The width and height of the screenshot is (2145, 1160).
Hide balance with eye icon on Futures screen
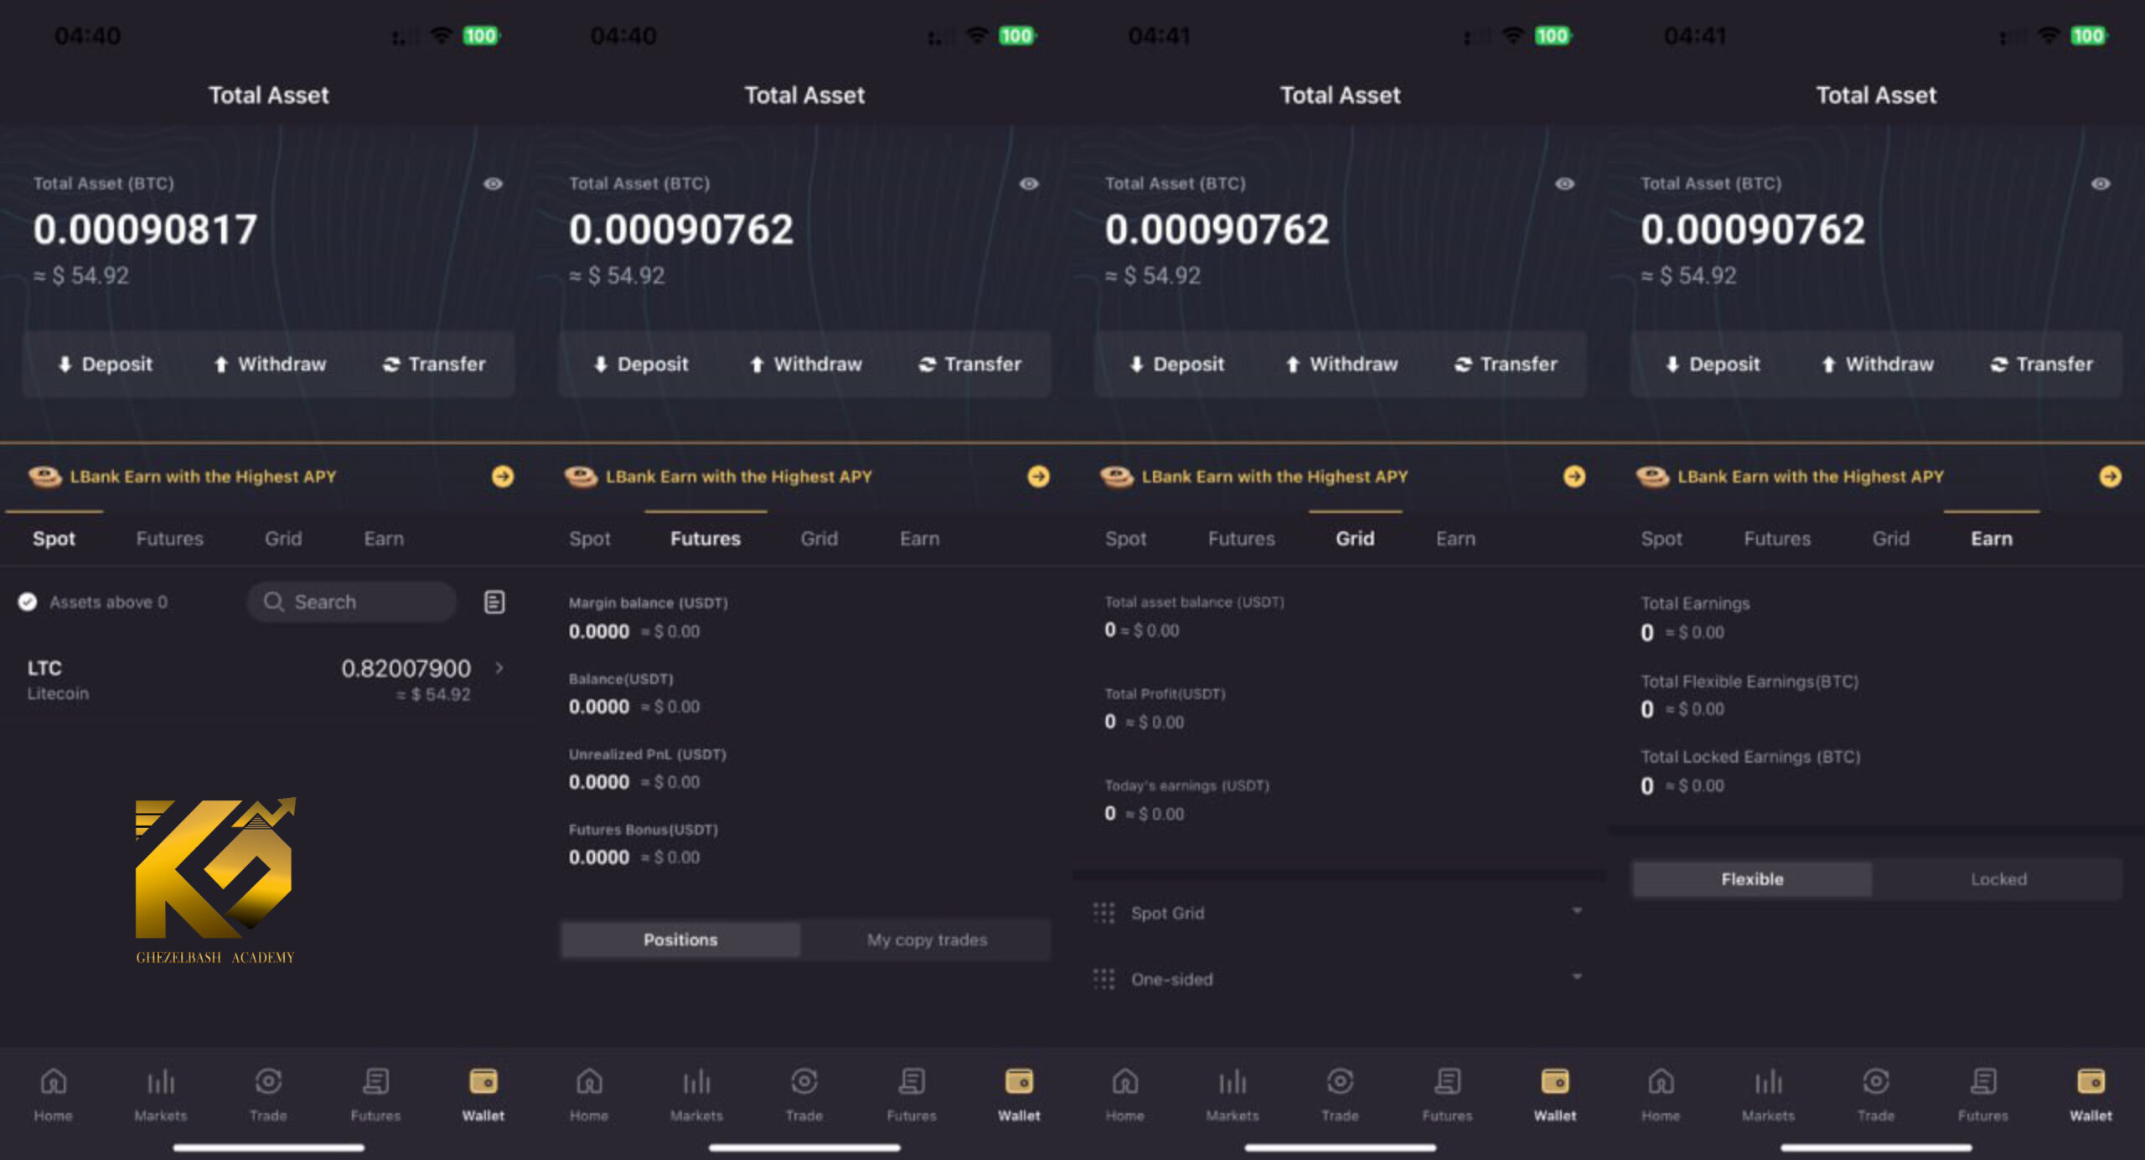[1029, 184]
